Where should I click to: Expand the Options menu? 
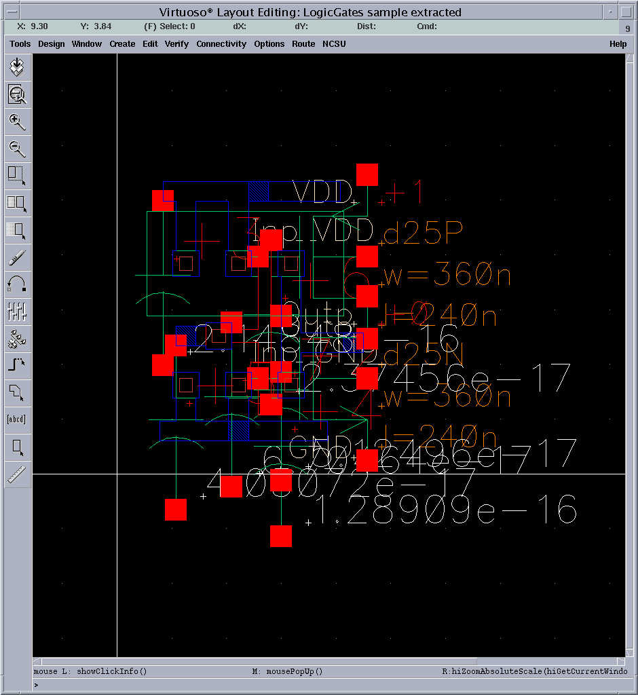(269, 44)
